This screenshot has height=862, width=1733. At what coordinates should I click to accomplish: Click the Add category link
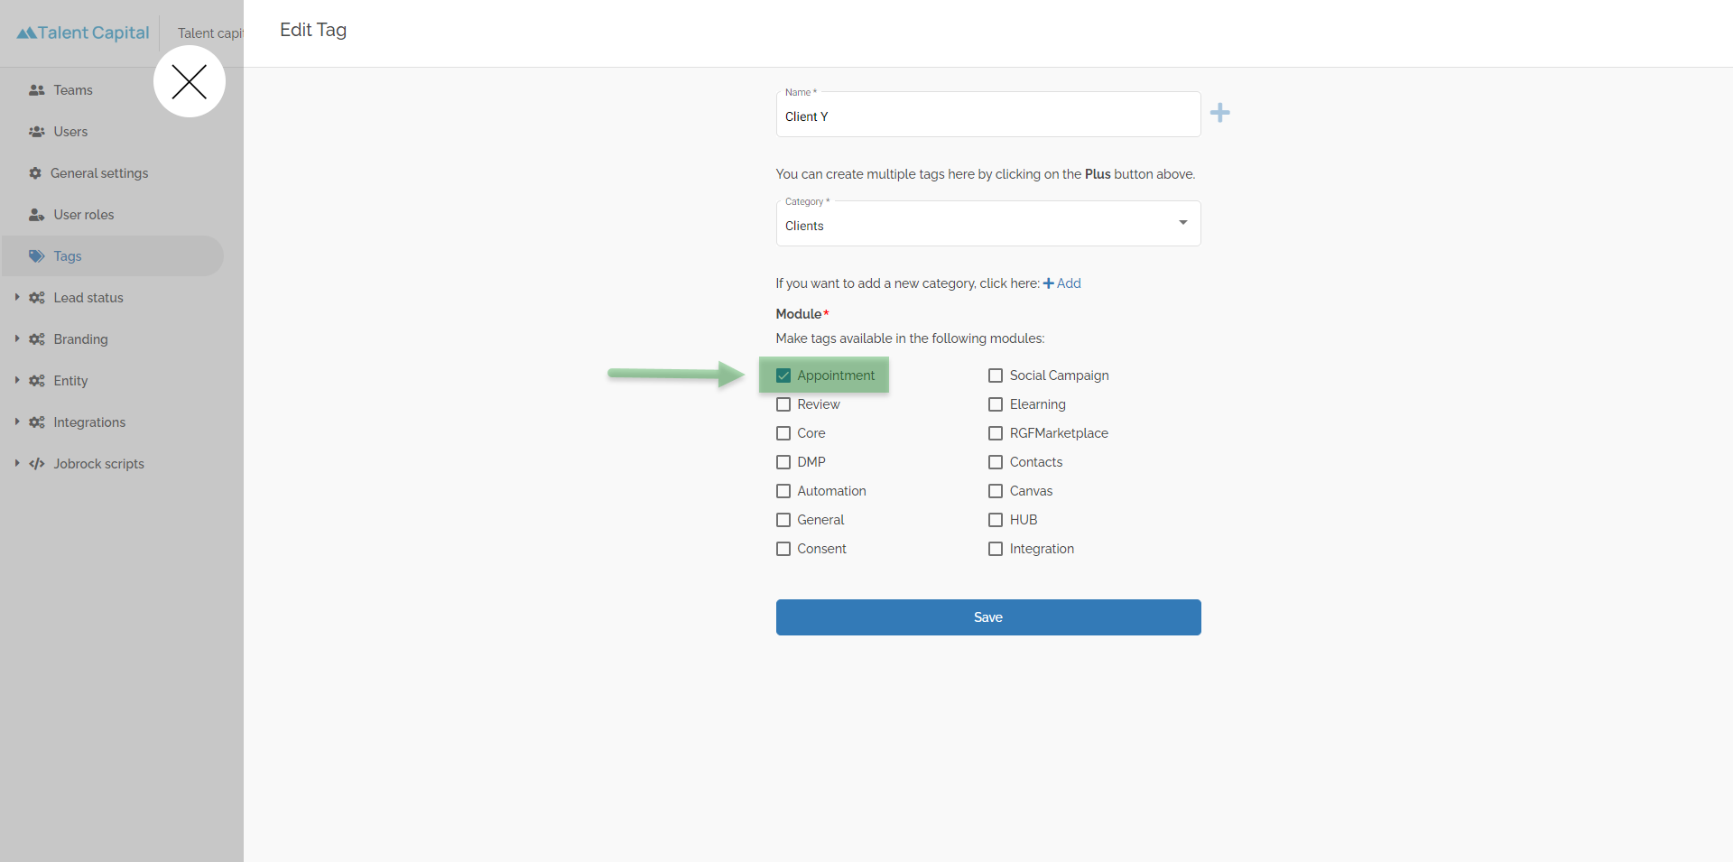click(x=1062, y=283)
